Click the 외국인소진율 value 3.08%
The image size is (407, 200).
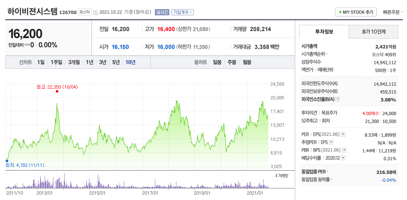pos(388,100)
